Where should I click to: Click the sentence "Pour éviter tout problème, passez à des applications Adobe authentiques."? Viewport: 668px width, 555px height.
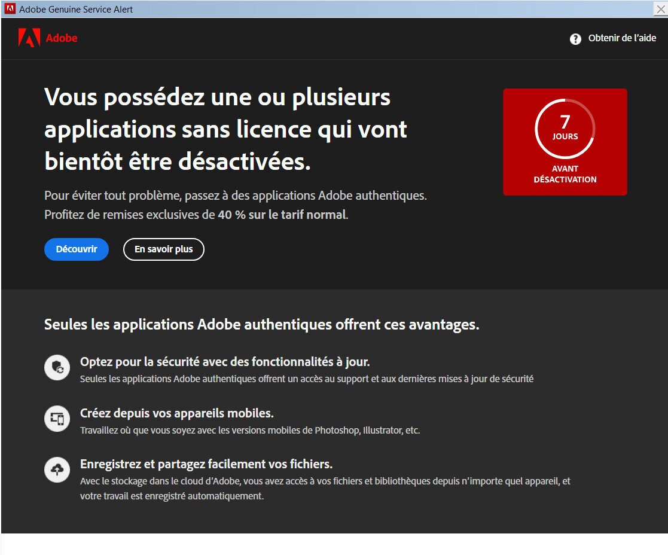pyautogui.click(x=236, y=196)
